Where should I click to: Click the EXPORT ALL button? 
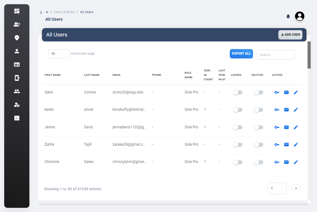click(x=241, y=54)
